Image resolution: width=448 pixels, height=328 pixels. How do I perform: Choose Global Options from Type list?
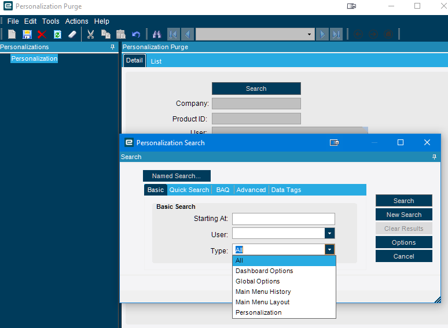click(x=284, y=281)
